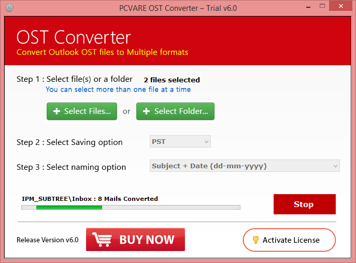
Task: Minimize the PCVARE OST Converter window
Action: (308, 7)
